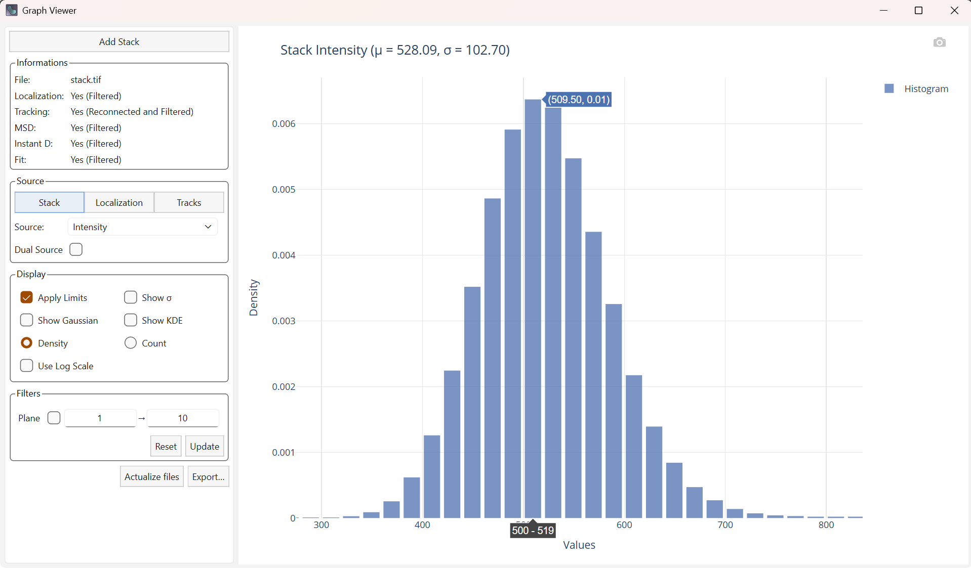The image size is (971, 568).
Task: Enable Use Log Scale
Action: (26, 366)
